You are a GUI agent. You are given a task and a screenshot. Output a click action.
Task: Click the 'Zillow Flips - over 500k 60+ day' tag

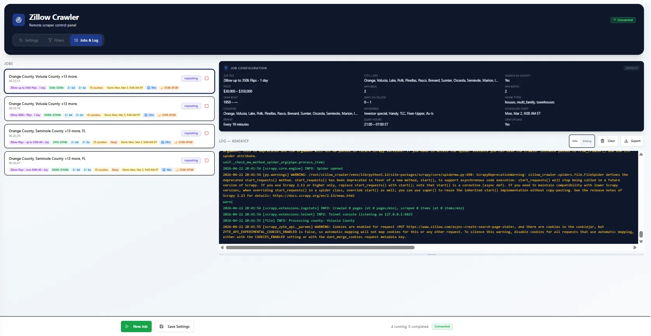tap(29, 170)
